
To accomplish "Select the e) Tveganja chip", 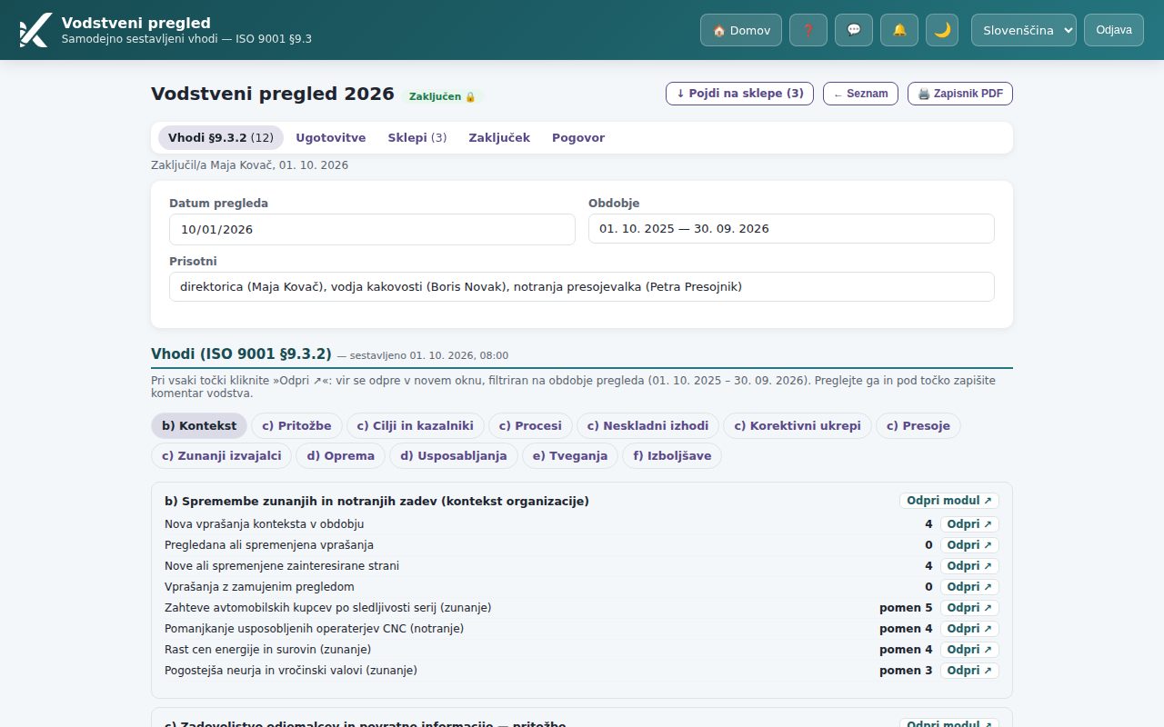I will (570, 456).
